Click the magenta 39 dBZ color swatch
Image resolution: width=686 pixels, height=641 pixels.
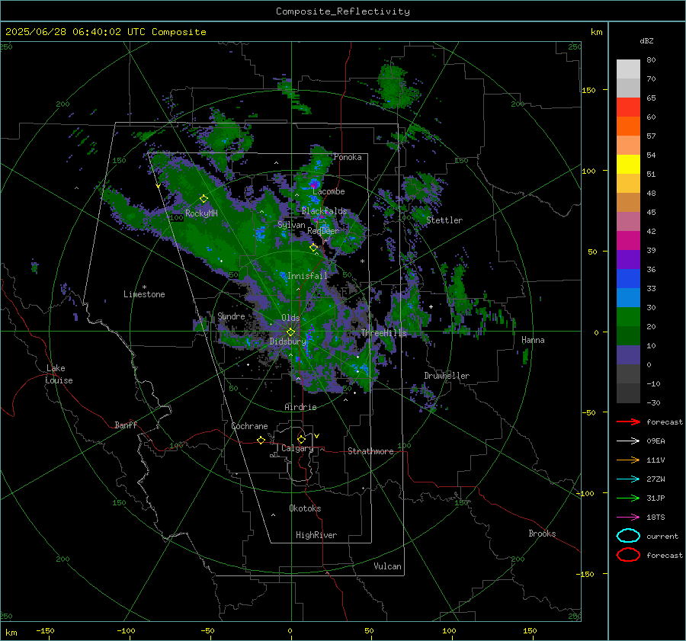point(628,241)
